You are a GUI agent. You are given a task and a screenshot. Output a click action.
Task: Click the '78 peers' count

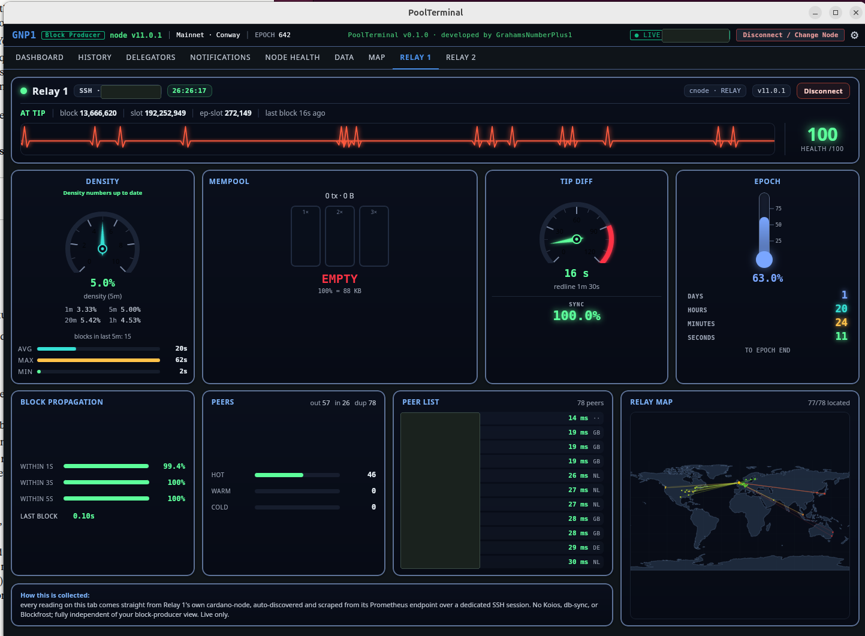tap(590, 403)
